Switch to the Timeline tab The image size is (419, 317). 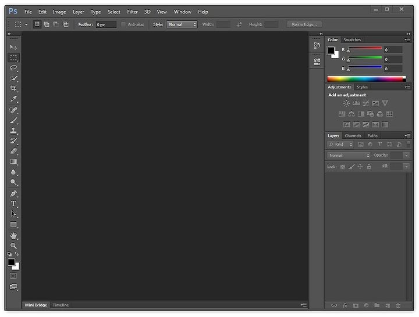pos(61,305)
